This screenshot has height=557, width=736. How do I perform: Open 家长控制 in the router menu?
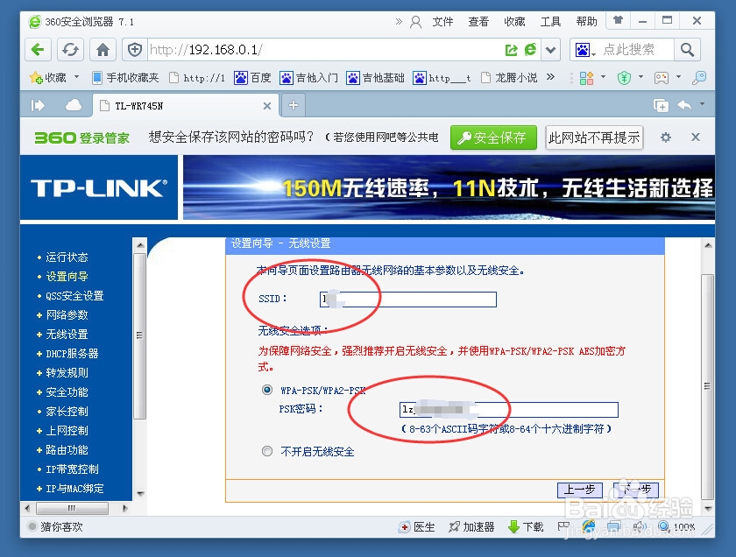tap(67, 411)
